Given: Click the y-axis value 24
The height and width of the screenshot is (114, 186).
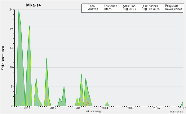Looking at the screenshot, I should [x=11, y=10].
